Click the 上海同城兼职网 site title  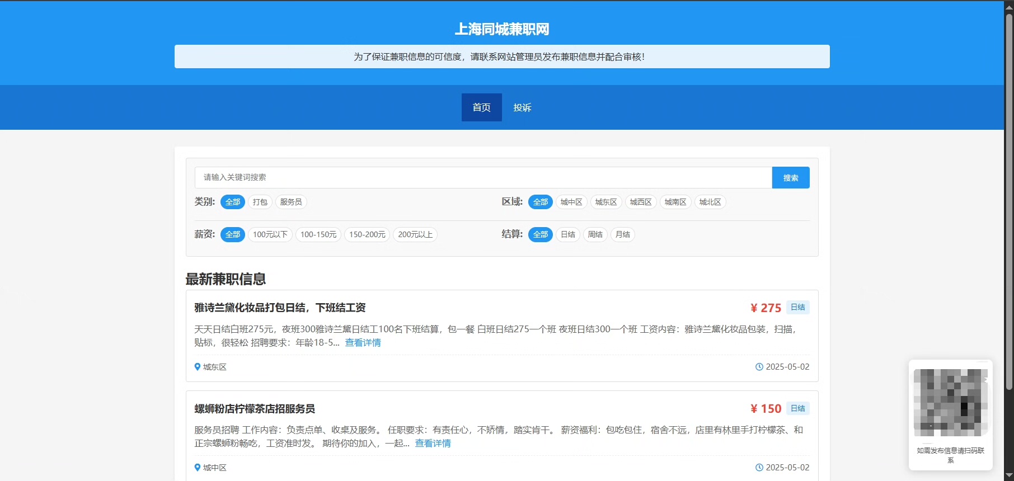502,29
